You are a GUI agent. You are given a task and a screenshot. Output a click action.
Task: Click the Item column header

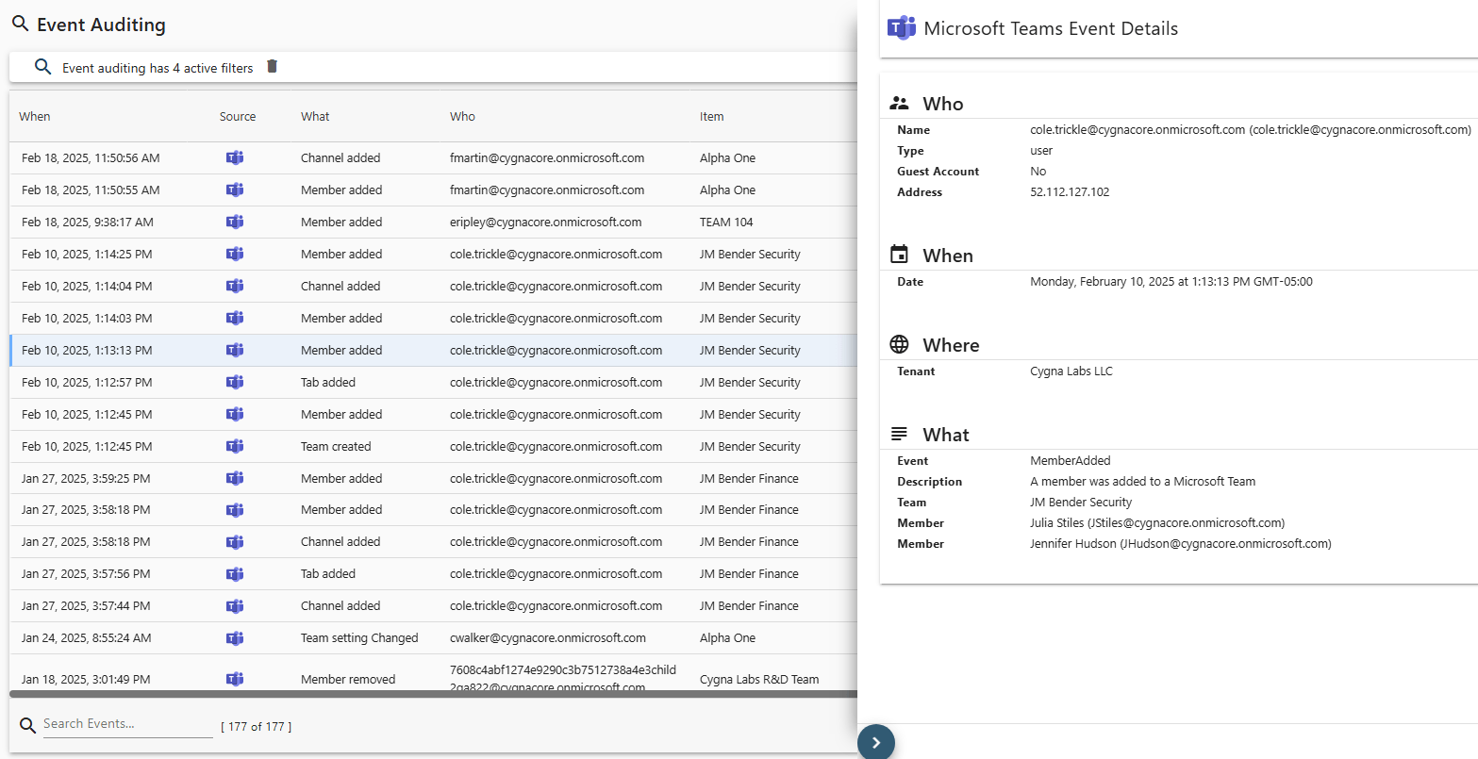point(711,116)
